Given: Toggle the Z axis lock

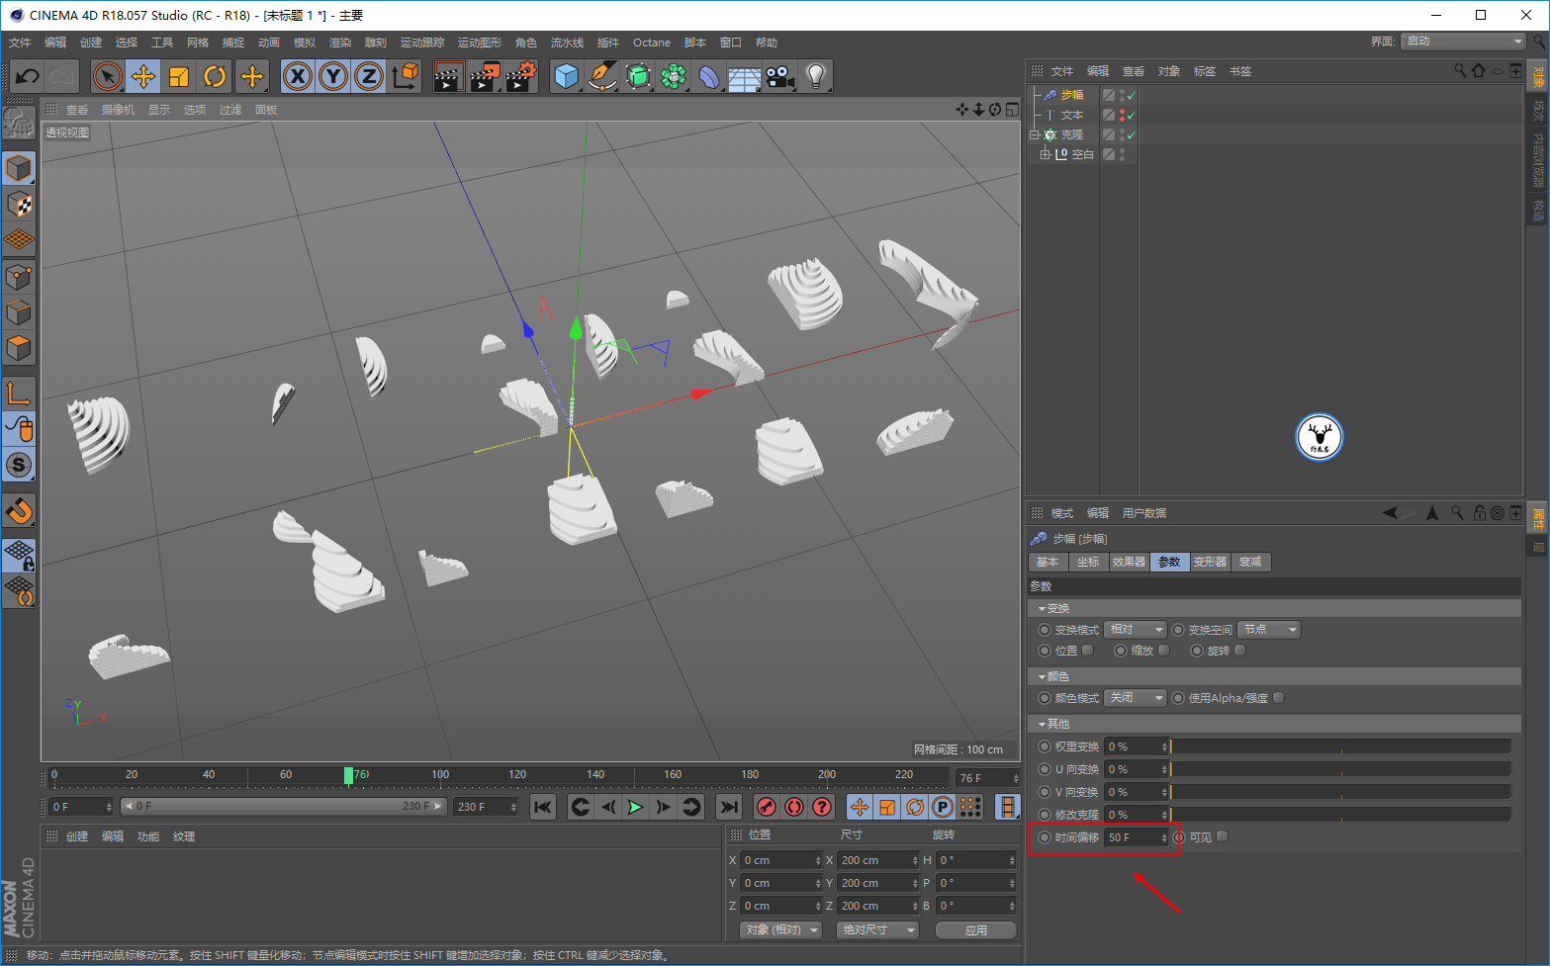Looking at the screenshot, I should pyautogui.click(x=369, y=76).
